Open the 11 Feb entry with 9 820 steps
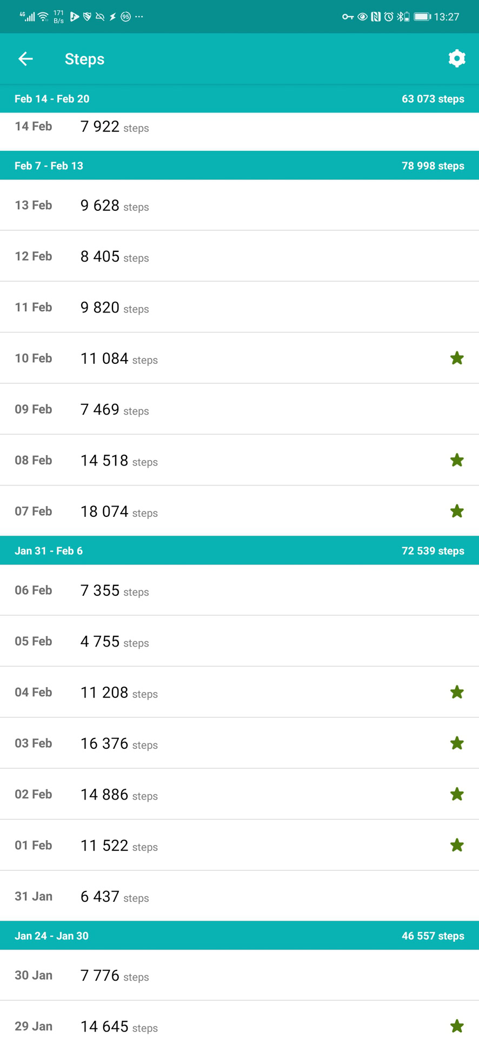 tap(239, 307)
